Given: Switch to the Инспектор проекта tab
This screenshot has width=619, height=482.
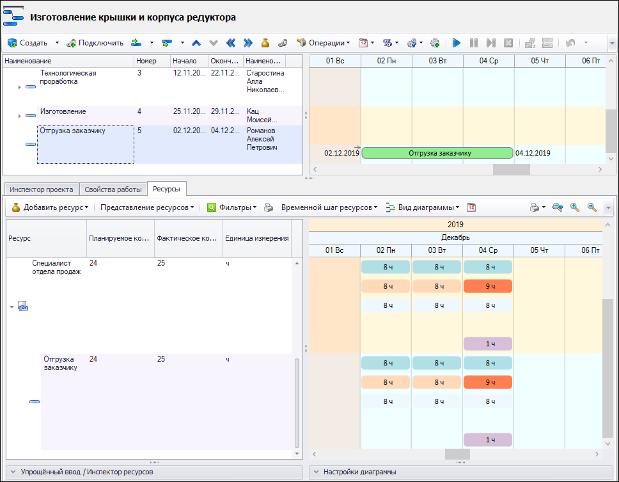Looking at the screenshot, I should click(41, 189).
